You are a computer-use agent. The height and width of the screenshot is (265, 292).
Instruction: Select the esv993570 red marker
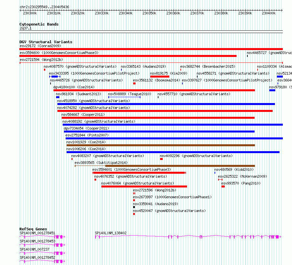[223, 186]
